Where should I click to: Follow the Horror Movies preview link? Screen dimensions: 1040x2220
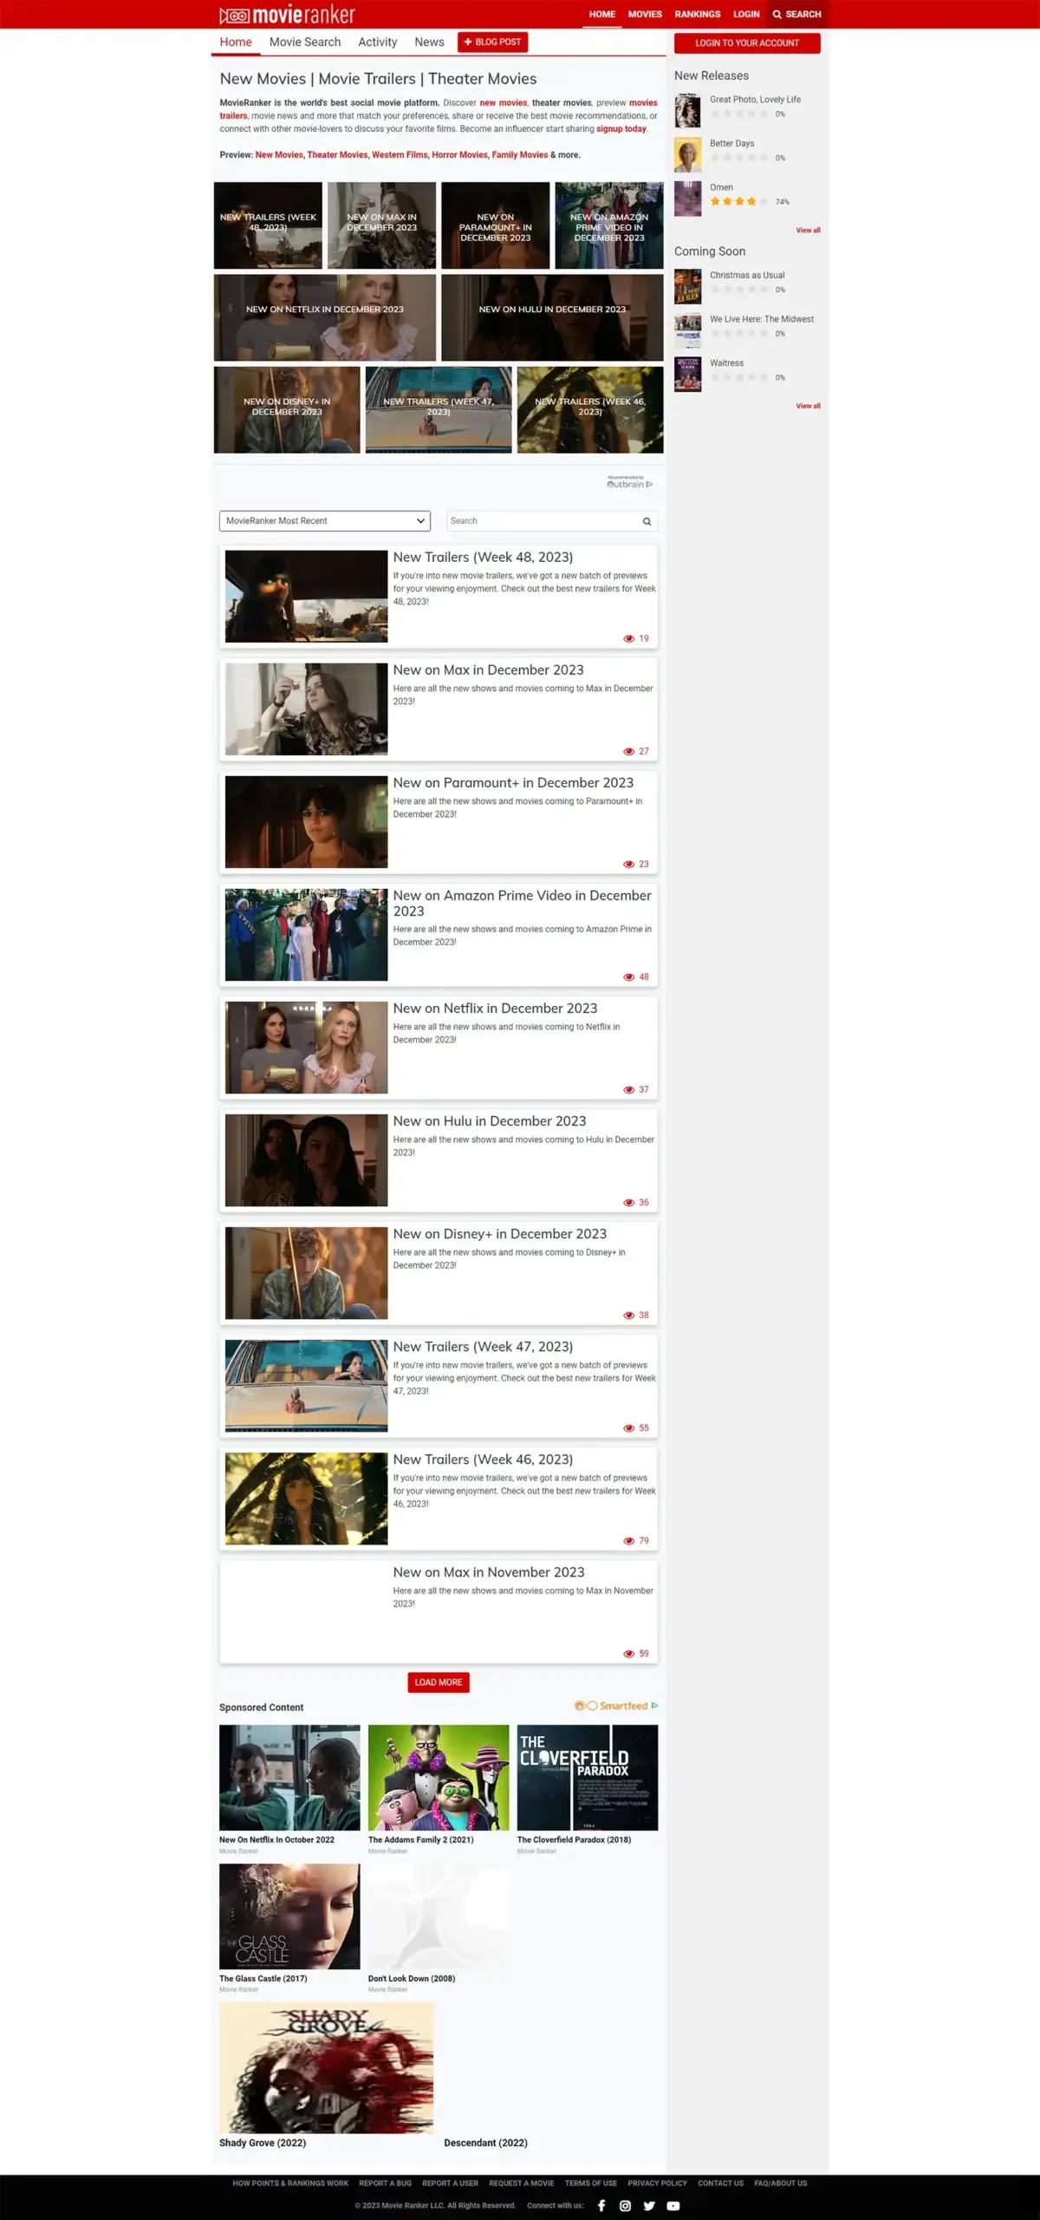click(459, 155)
